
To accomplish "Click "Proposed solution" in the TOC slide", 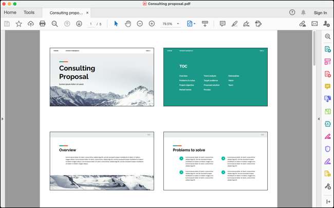I will (x=212, y=85).
